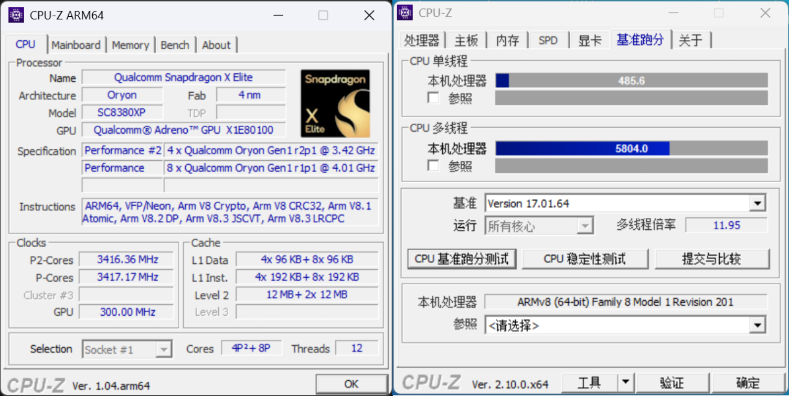Open the 参照 <请选择> dropdown
The image size is (789, 398).
click(757, 325)
